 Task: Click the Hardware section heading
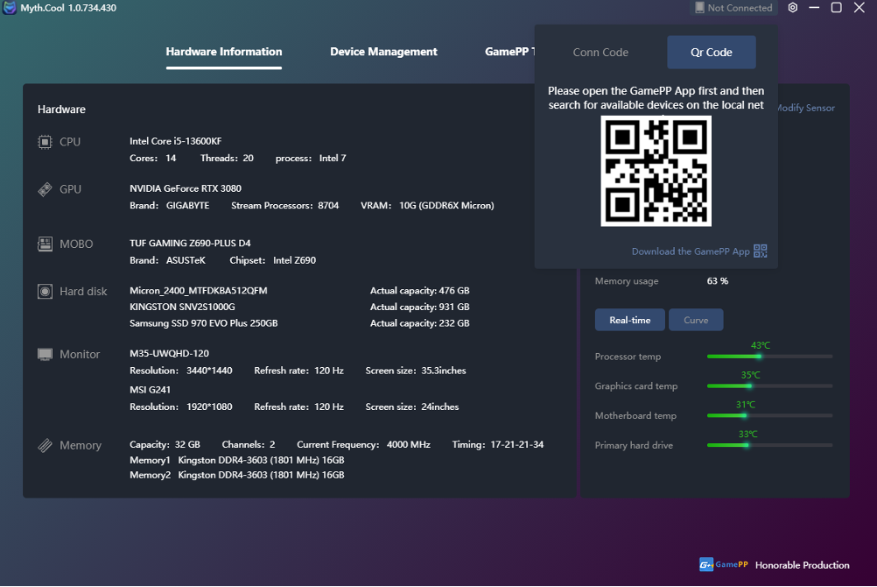61,110
